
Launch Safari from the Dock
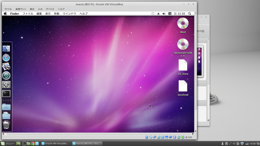[6, 58]
